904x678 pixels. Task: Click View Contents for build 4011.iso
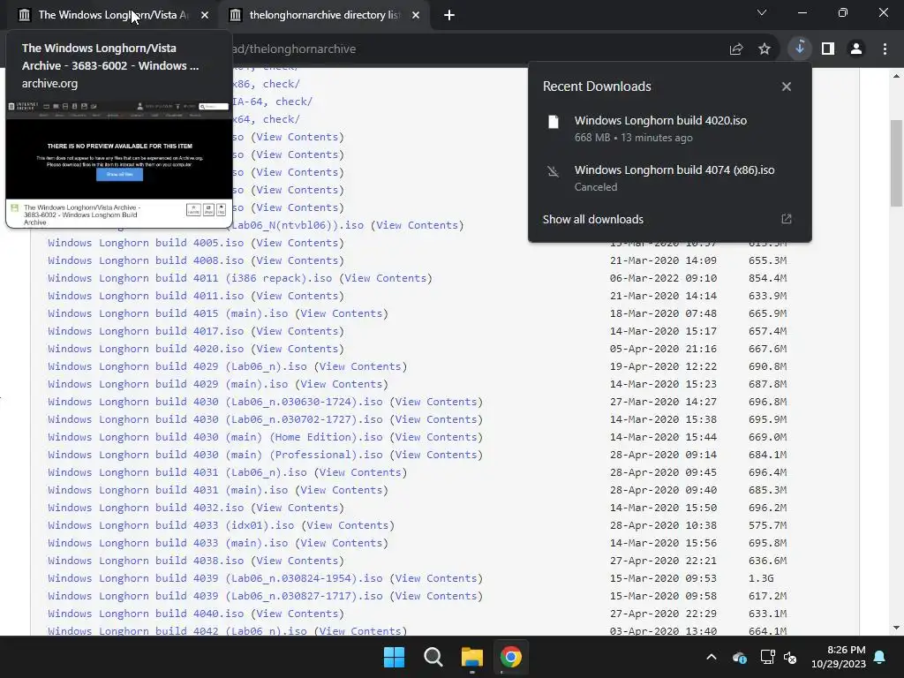pos(297,296)
